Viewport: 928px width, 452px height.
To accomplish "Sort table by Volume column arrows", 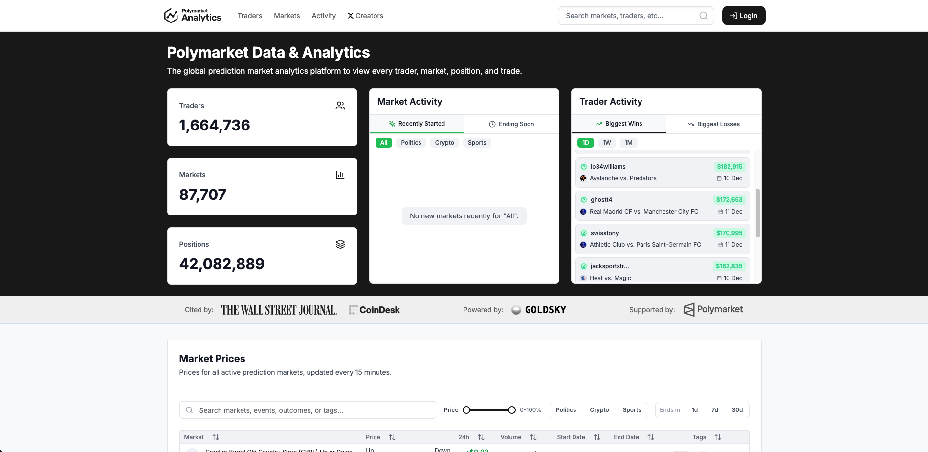I will 533,437.
